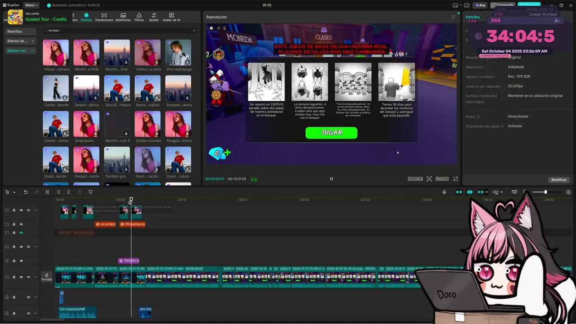Select the Temblor gris effect thumbnail
Screen dimensions: 576x324
[x=117, y=160]
